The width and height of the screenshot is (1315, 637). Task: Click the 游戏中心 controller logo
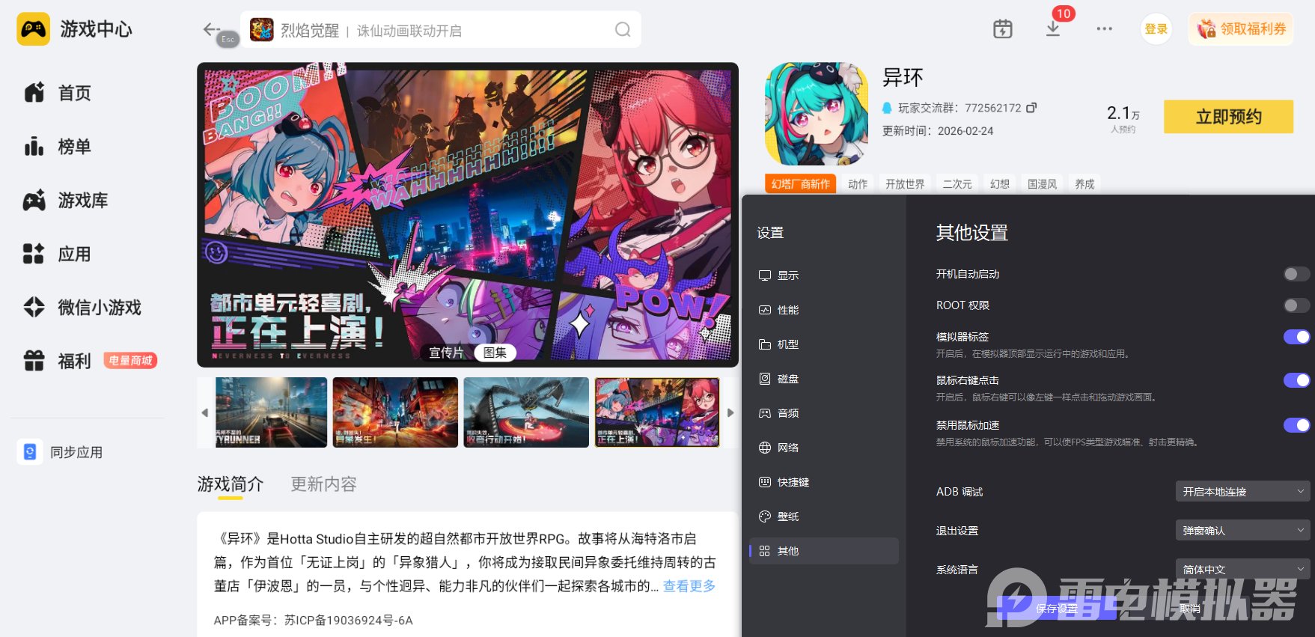pyautogui.click(x=34, y=29)
